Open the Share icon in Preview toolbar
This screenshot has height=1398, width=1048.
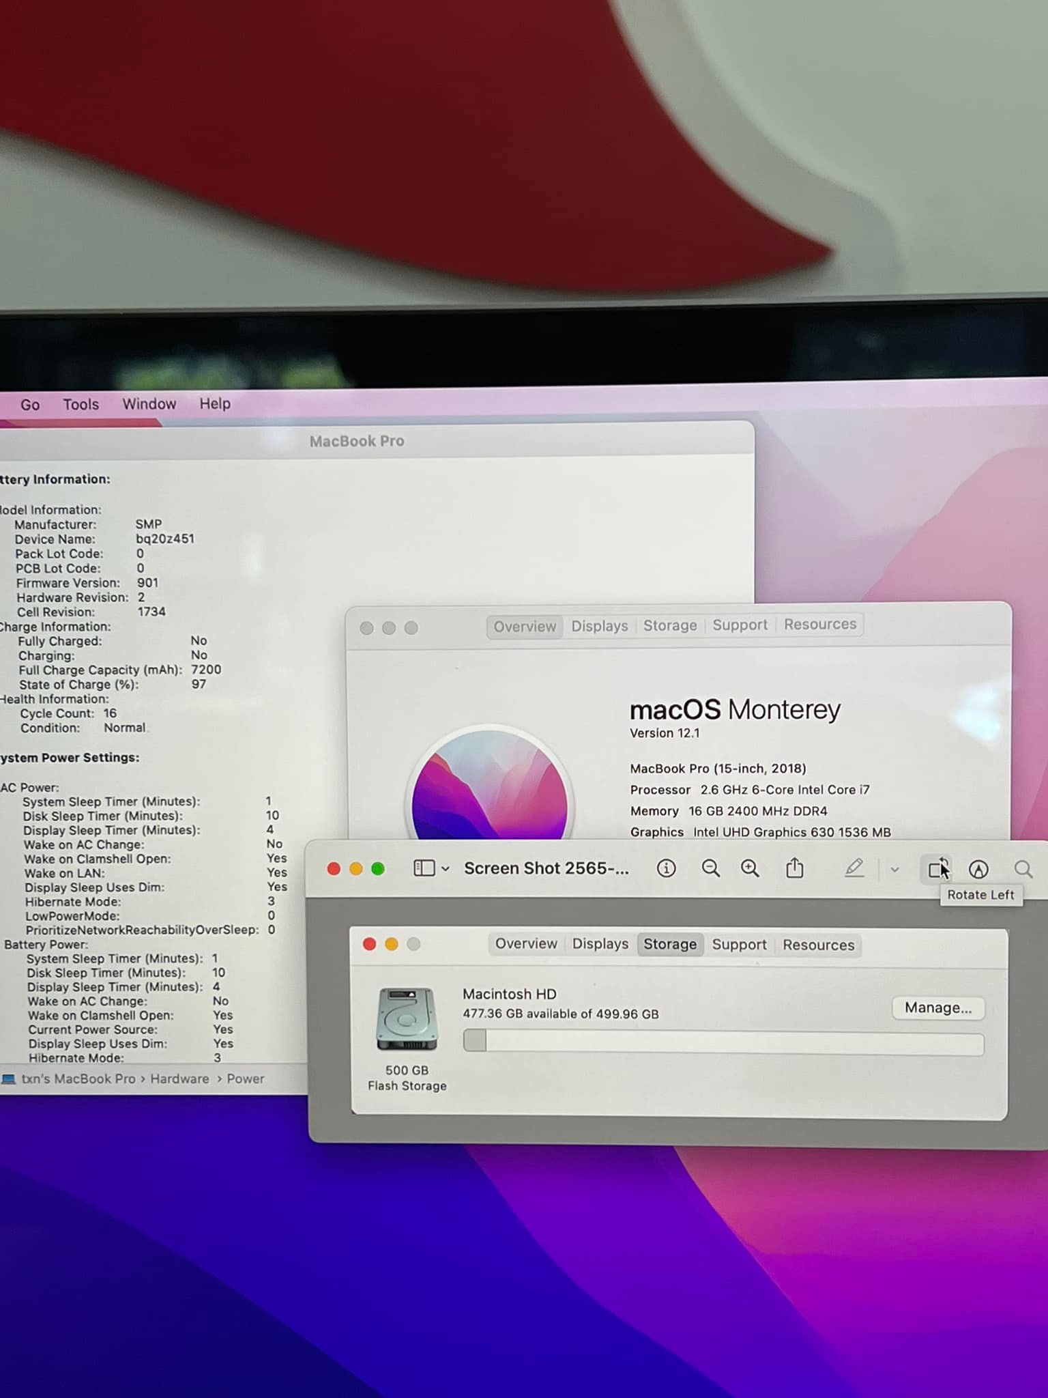pos(794,868)
